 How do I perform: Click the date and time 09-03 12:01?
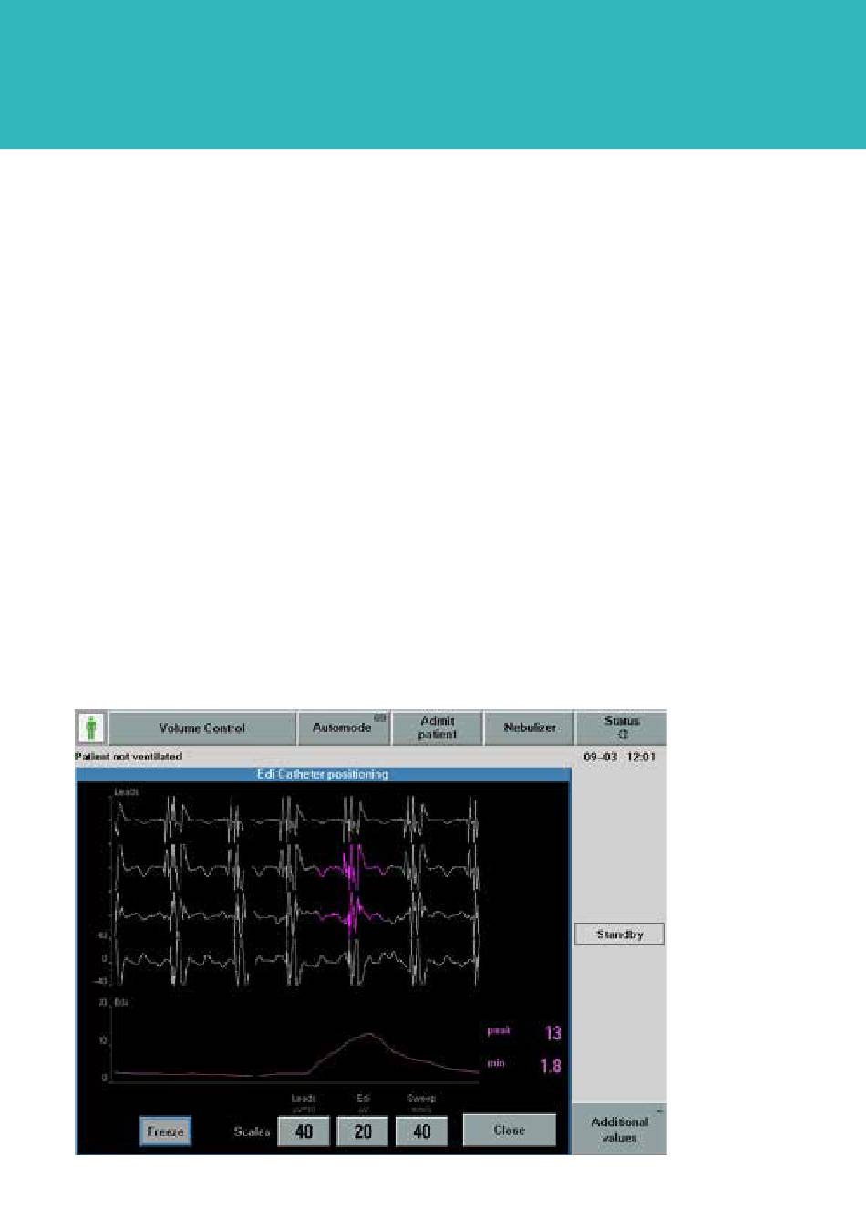click(x=620, y=757)
